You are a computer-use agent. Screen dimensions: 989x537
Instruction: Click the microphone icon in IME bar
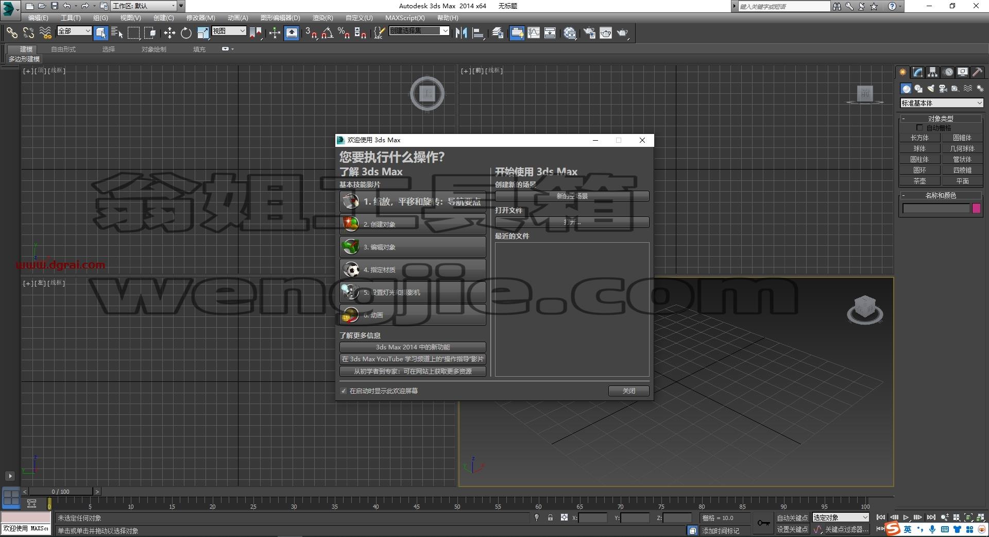tap(932, 529)
